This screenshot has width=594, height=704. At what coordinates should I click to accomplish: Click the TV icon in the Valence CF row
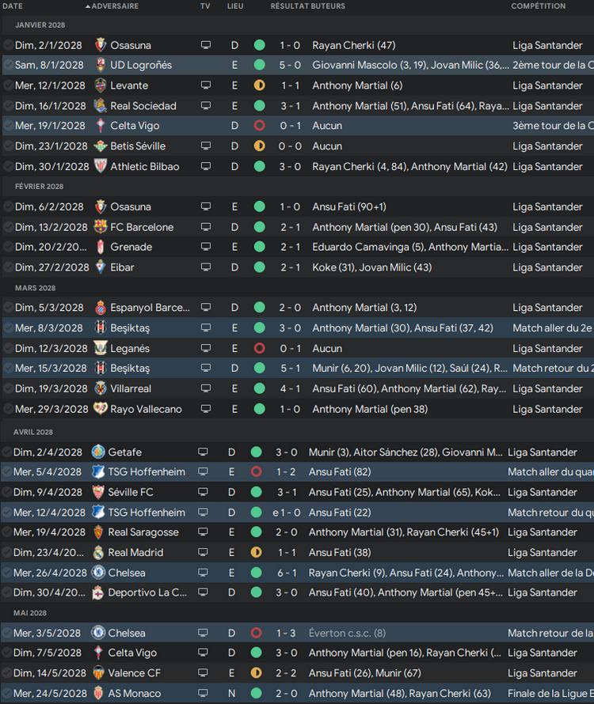click(204, 673)
